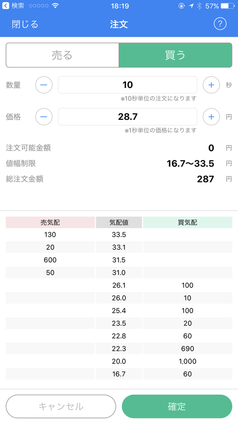Decrease price with the minus button
This screenshot has height=424, width=238.
pos(44,117)
